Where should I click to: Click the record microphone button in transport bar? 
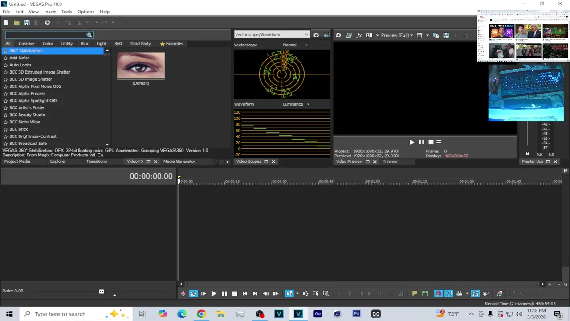[x=183, y=293]
